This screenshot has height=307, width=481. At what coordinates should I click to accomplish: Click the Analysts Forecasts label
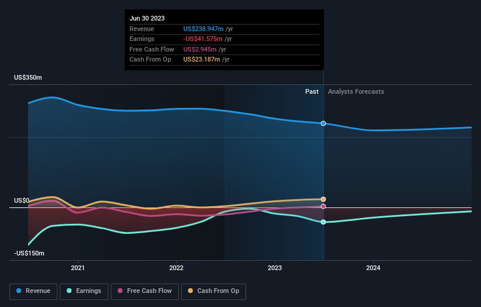pos(356,92)
